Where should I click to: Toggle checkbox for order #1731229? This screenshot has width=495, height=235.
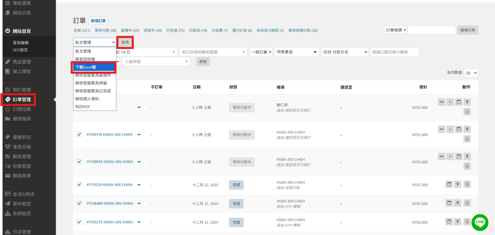[79, 185]
